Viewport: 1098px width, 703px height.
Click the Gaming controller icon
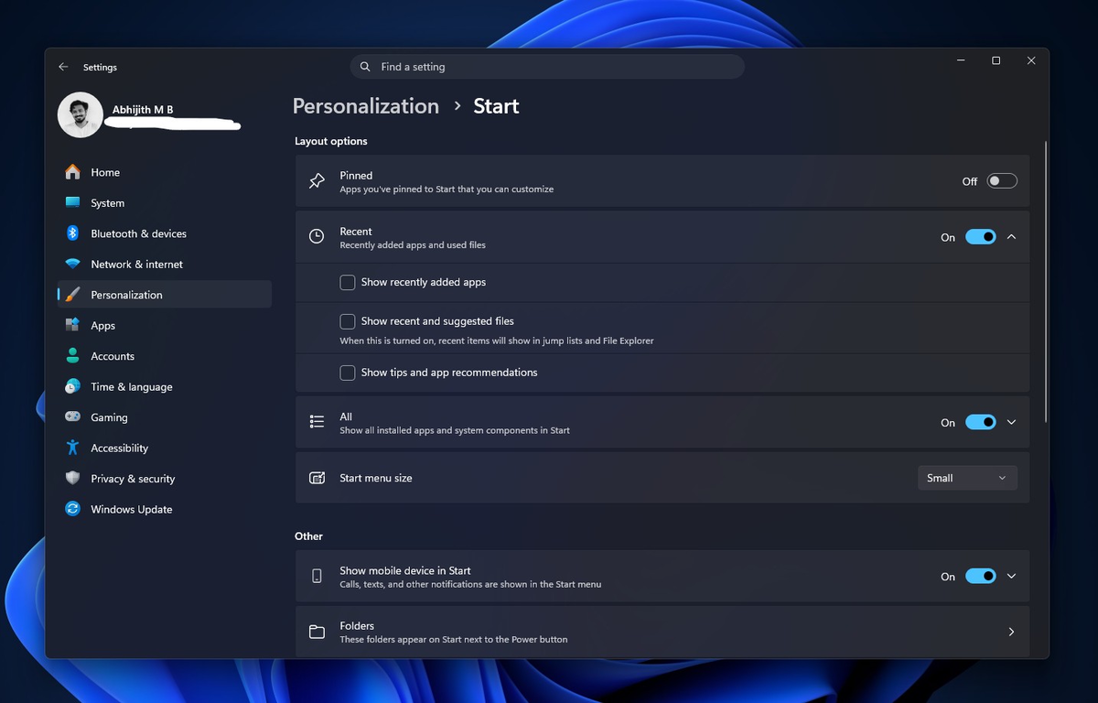(x=72, y=417)
